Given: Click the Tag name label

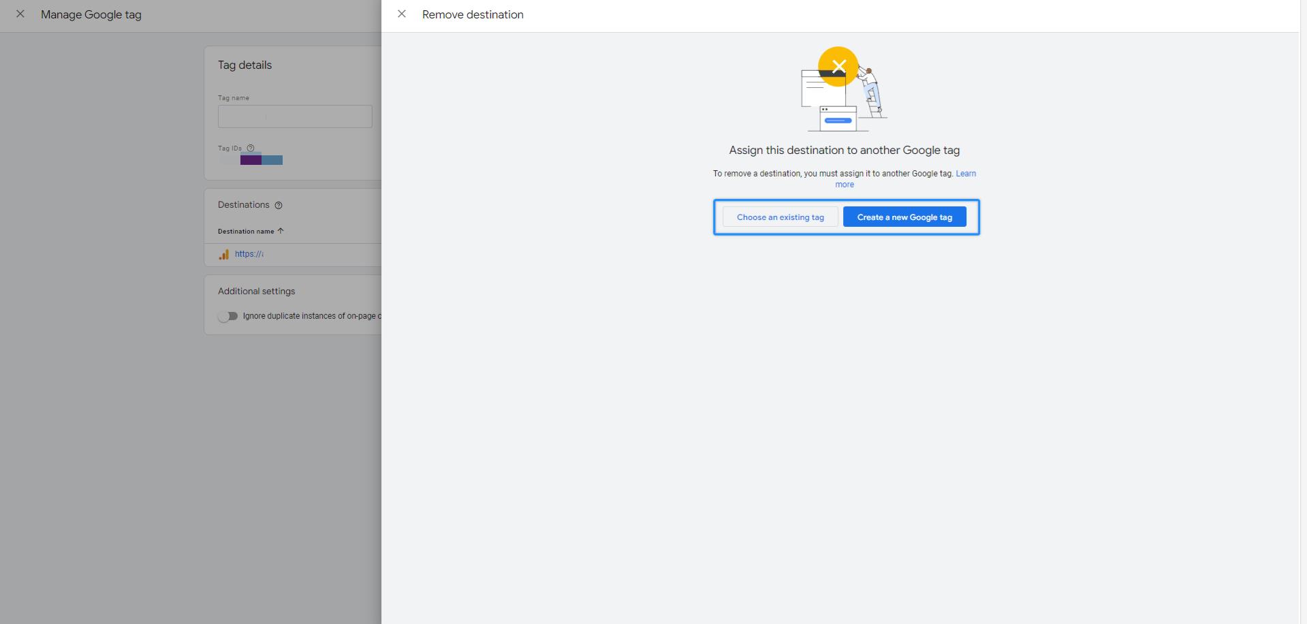Looking at the screenshot, I should [234, 98].
